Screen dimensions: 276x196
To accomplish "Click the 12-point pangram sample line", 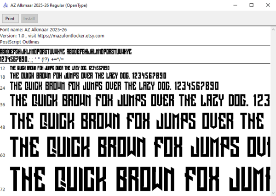I will 60,68.
